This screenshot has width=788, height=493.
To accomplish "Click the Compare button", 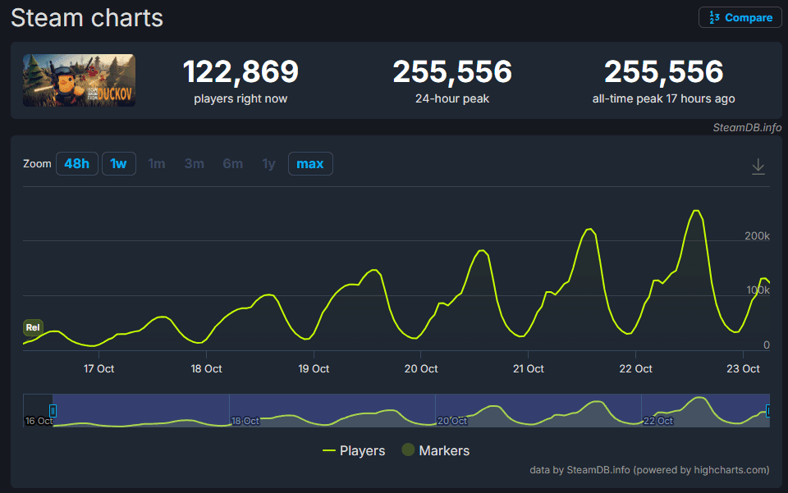I will pyautogui.click(x=740, y=17).
